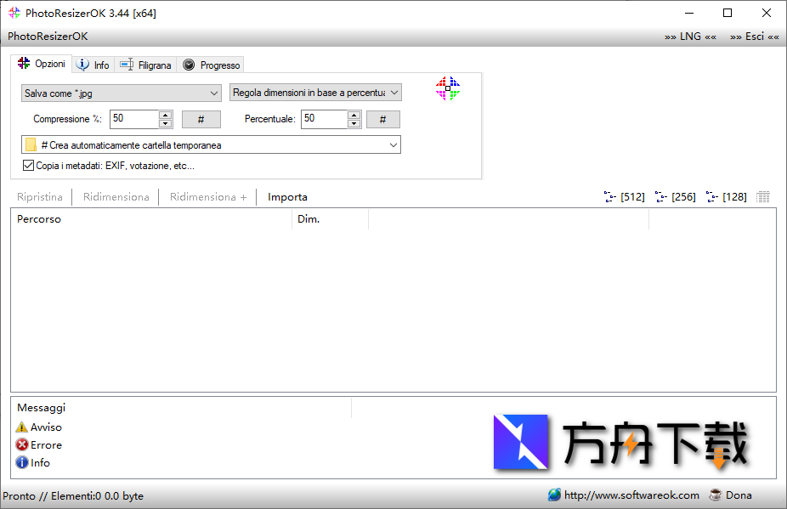The height and width of the screenshot is (509, 787).
Task: Open the www.softwareok.com link
Action: pyautogui.click(x=631, y=495)
